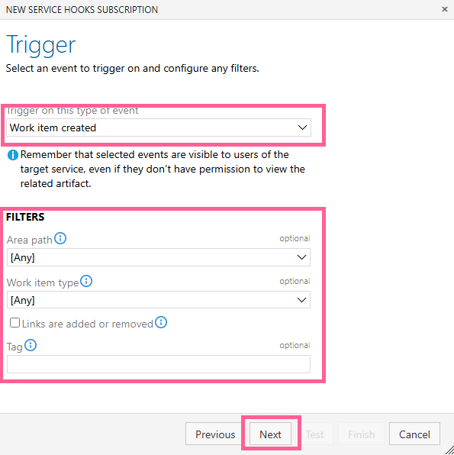Click the Tag info icon

(x=31, y=345)
